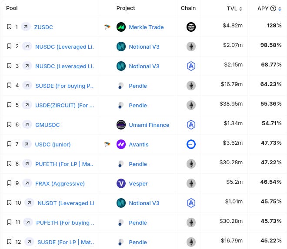This screenshot has height=249, width=287.
Task: Open Pendle project link in row 12
Action: (138, 242)
